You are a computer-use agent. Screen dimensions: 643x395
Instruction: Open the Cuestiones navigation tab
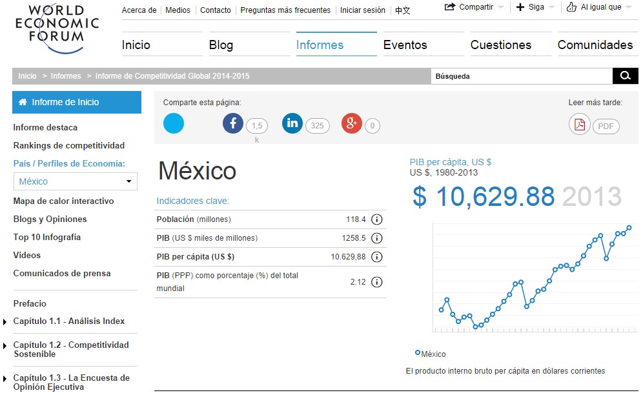tap(501, 45)
